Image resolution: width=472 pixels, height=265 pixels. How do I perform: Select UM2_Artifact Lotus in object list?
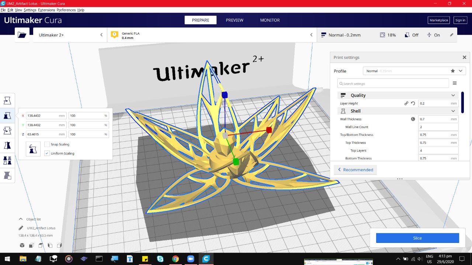click(x=41, y=228)
